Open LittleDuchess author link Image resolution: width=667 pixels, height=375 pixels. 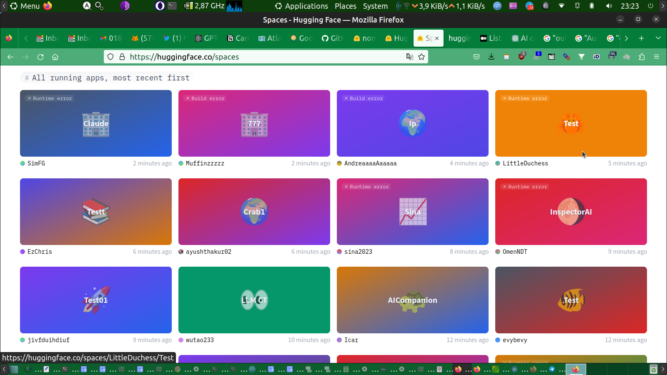coord(525,163)
